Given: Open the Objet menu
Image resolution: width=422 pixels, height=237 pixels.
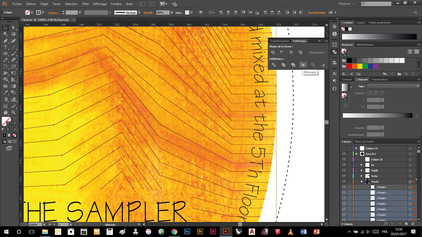Looking at the screenshot, I should point(44,4).
